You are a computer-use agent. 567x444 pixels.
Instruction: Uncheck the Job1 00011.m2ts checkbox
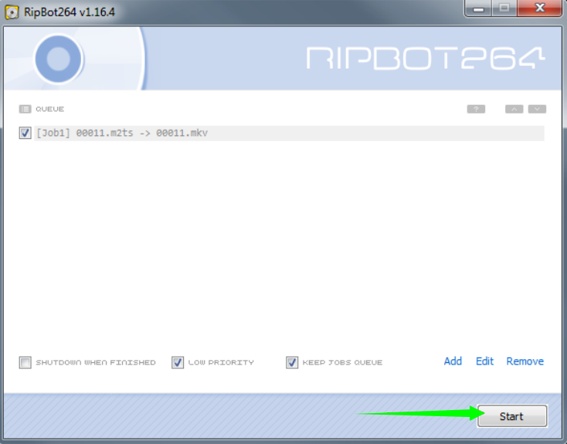[25, 133]
